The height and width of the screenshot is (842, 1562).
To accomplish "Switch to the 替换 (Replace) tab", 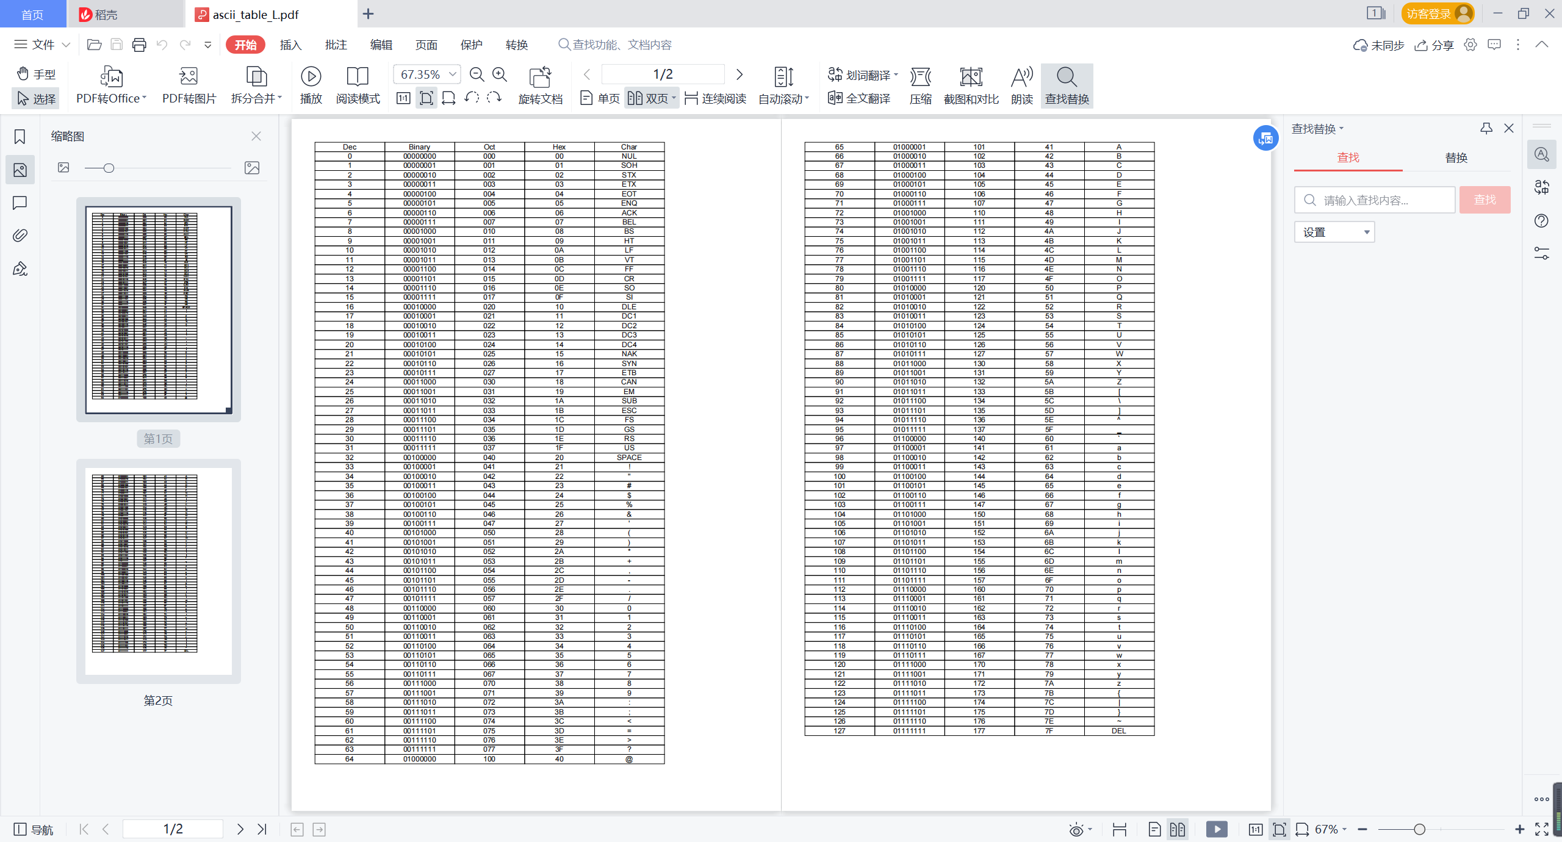I will (x=1457, y=157).
